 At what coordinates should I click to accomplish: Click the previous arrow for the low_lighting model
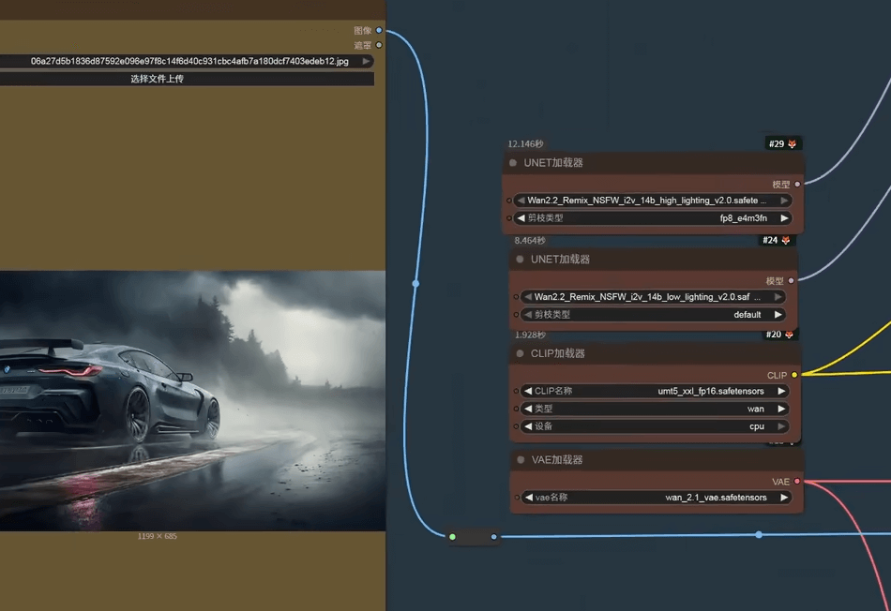coord(528,296)
